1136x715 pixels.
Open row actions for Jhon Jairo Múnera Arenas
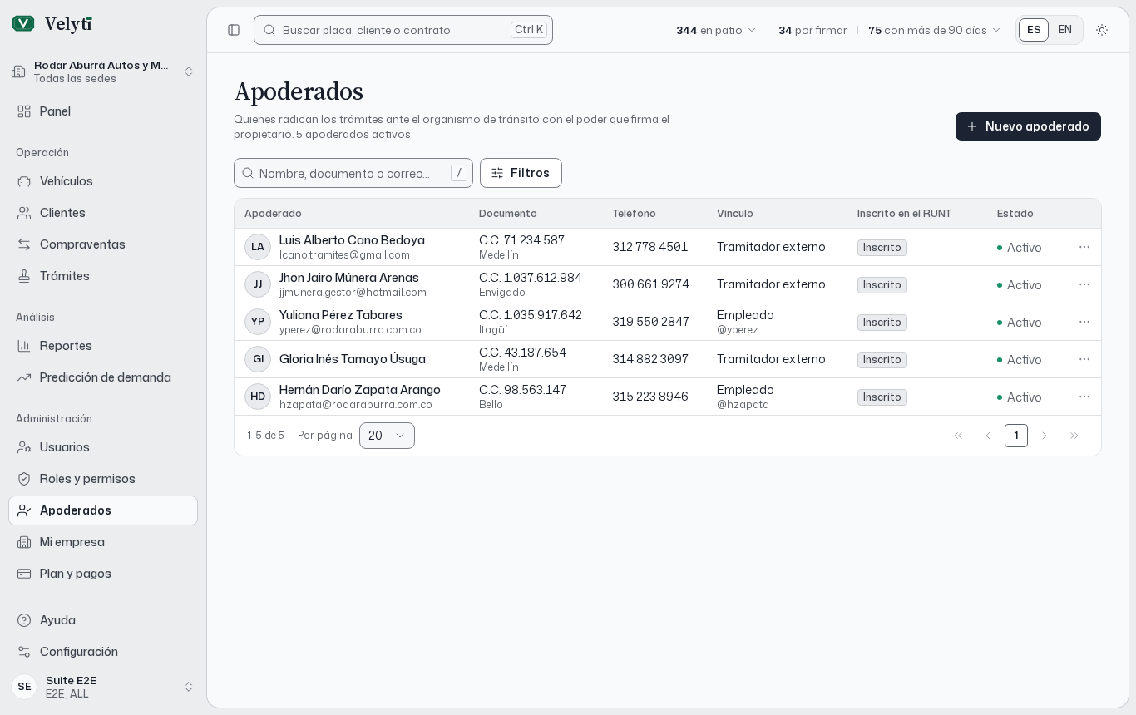[x=1084, y=284]
